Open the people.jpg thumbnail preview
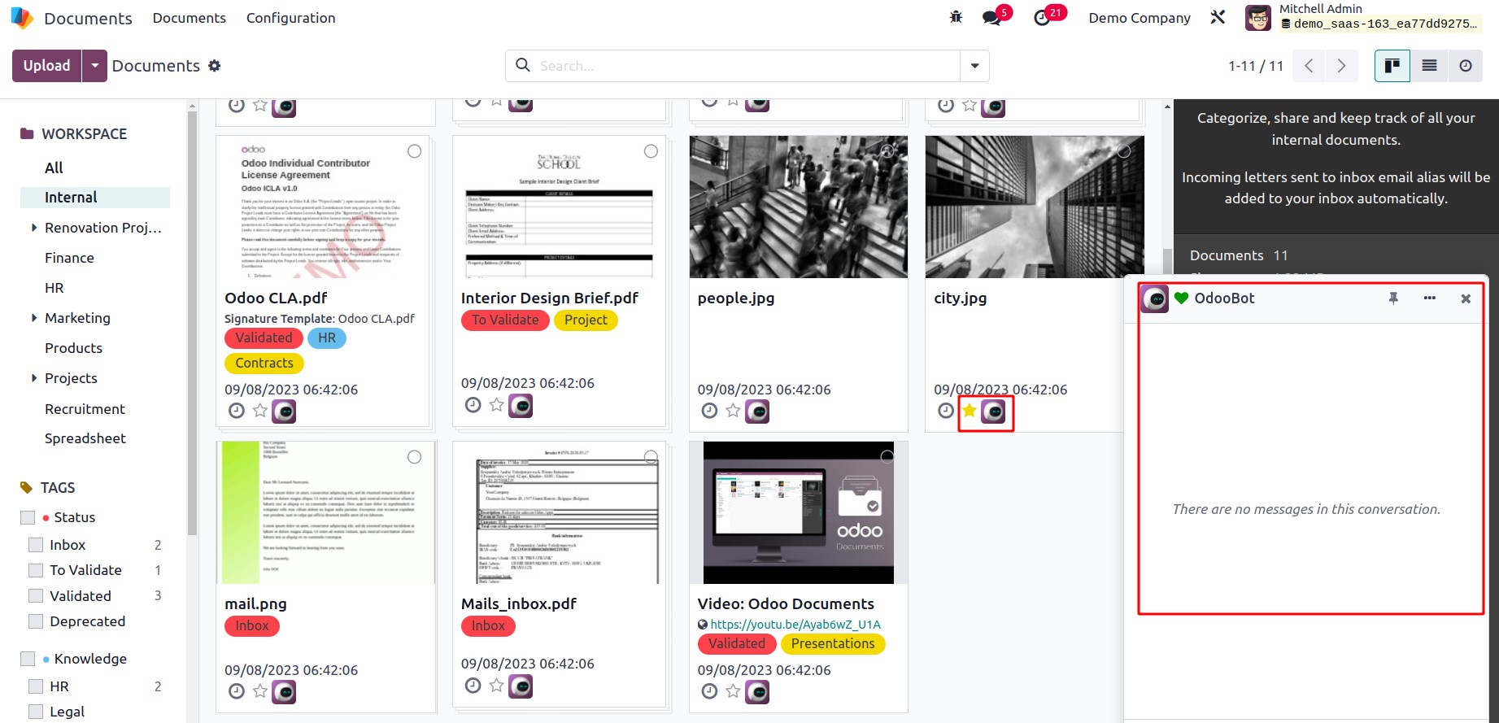Viewport: 1499px width, 723px height. (798, 207)
